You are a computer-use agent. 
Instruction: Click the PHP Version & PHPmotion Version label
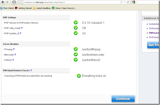coord(21,23)
